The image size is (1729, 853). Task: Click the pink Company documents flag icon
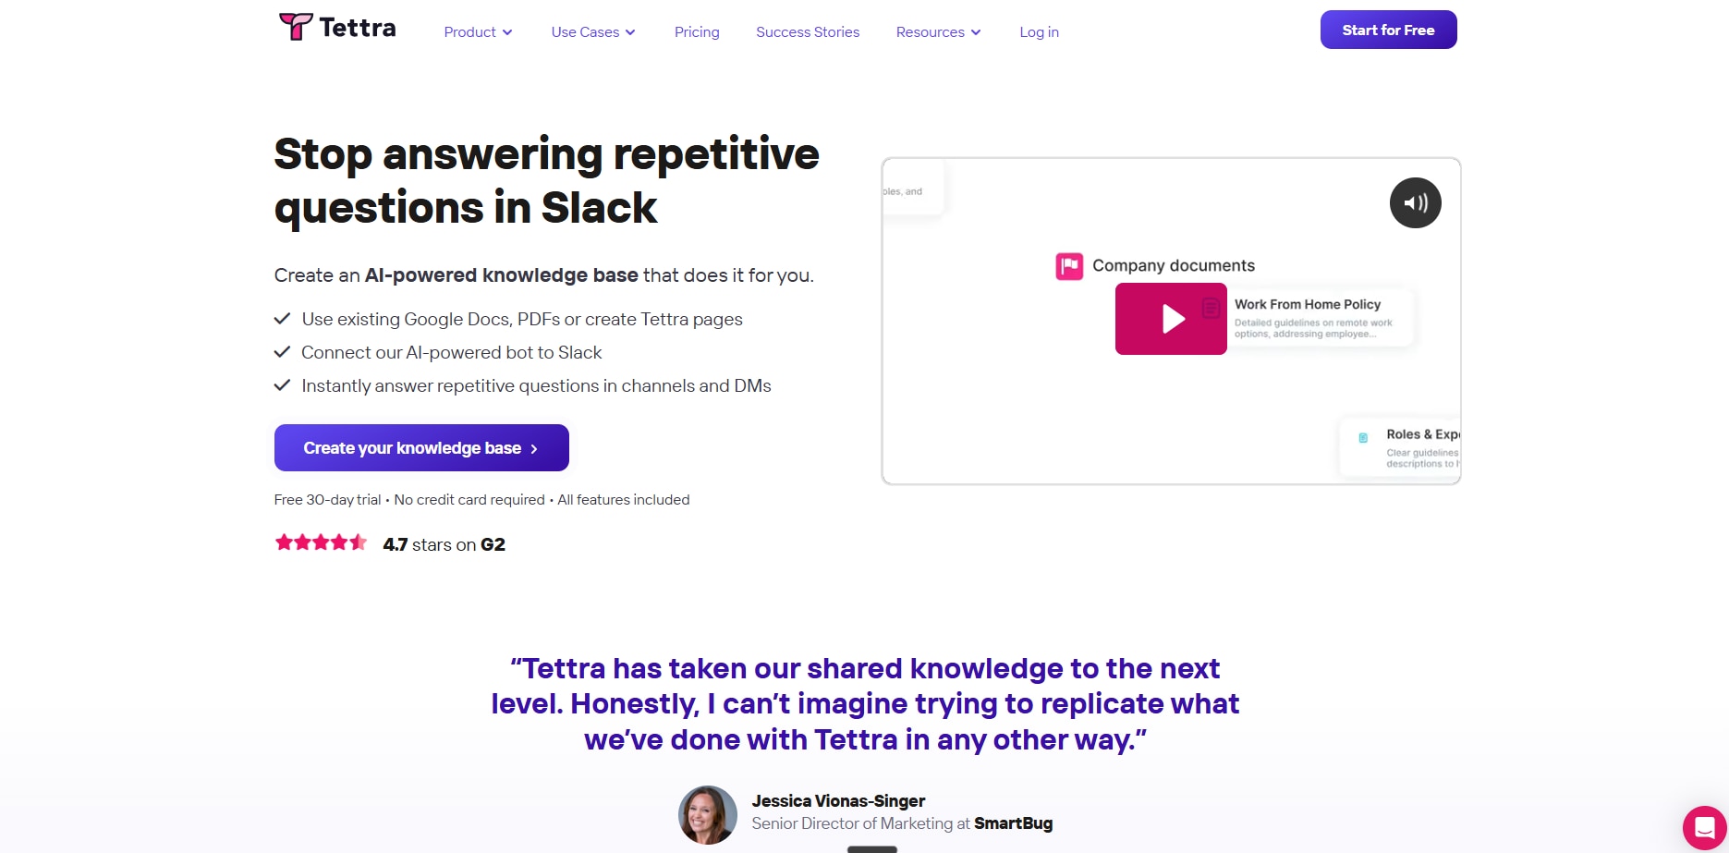click(1069, 266)
